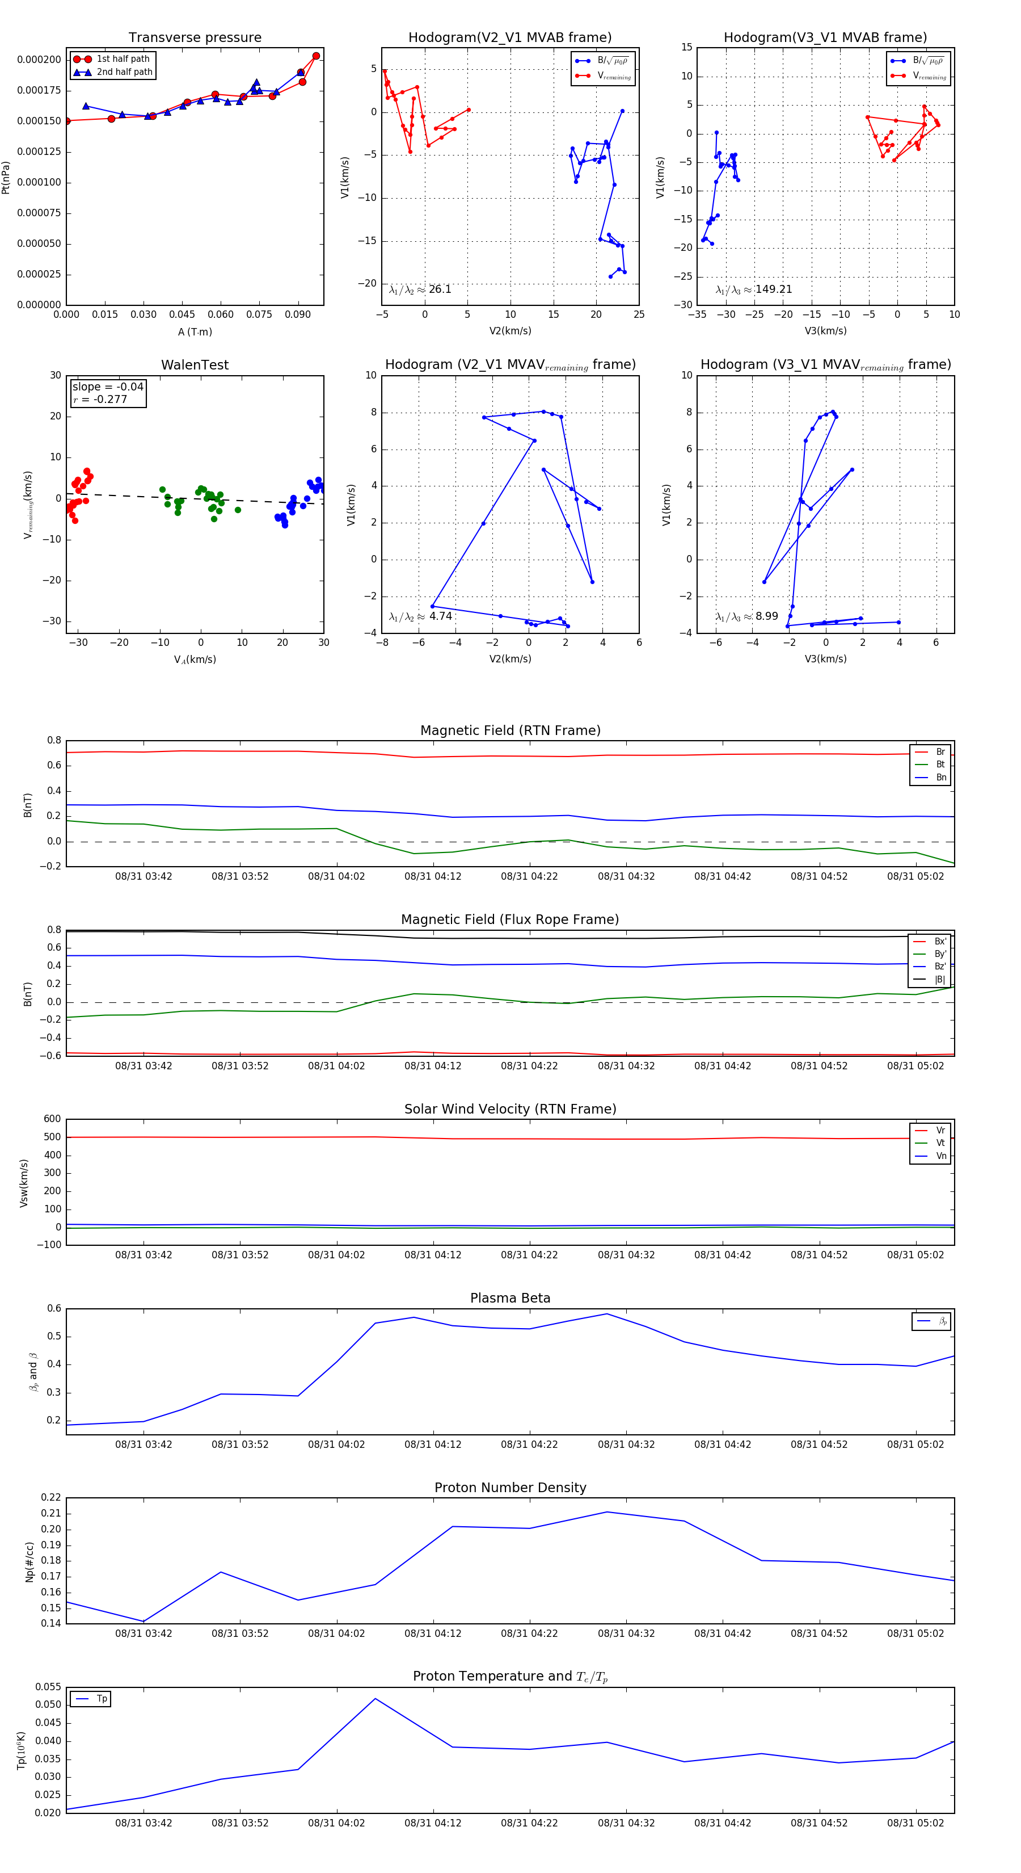Image resolution: width=1021 pixels, height=1873 pixels.
Task: Click the 'Hodogram(V2_V1 MVAB frame)' title
Action: (510, 37)
